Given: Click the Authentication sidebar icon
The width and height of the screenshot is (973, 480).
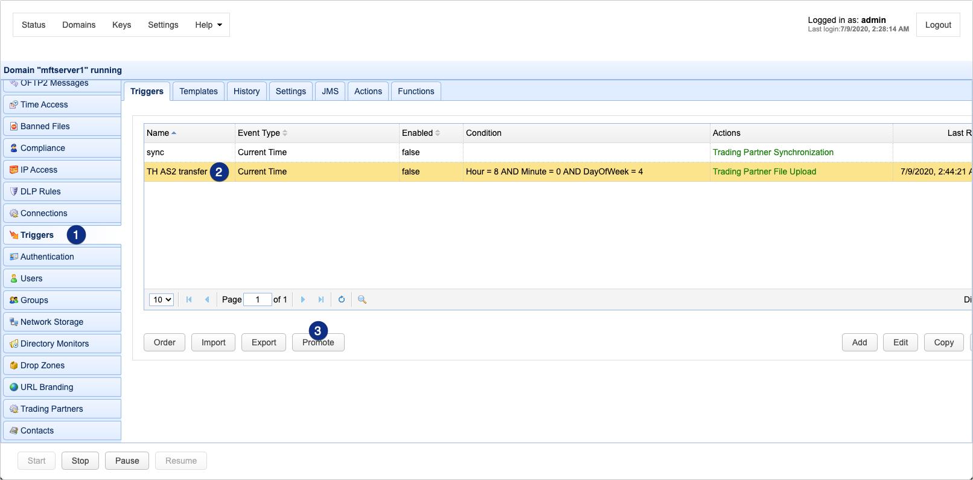Looking at the screenshot, I should (x=14, y=257).
